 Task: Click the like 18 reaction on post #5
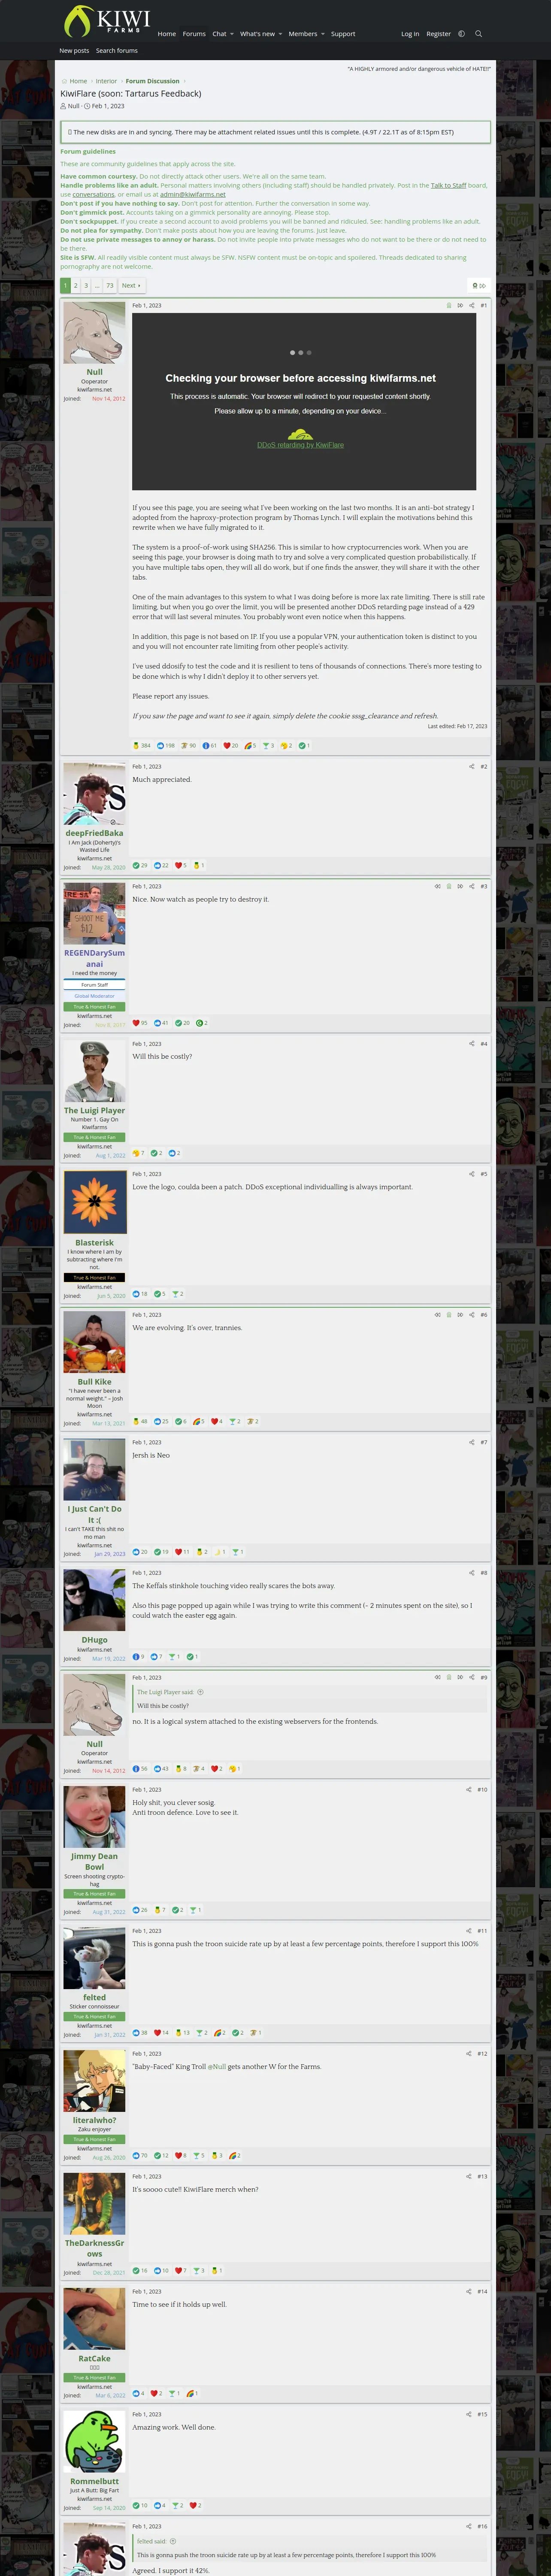tap(140, 1294)
